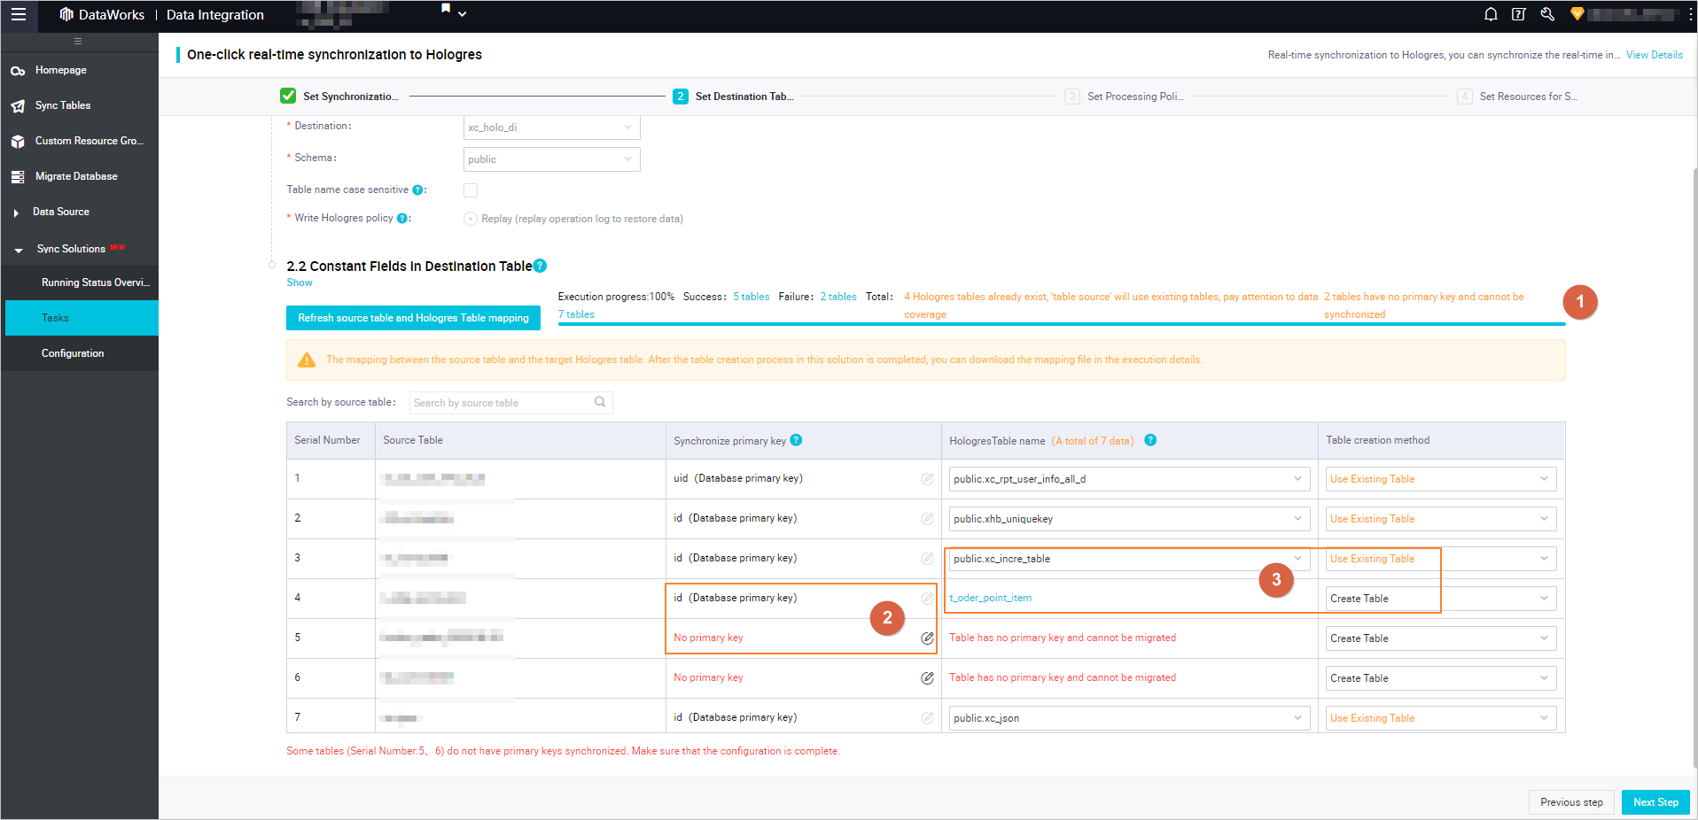This screenshot has height=820, width=1698.
Task: Open the Schema dropdown set to public
Action: 551,159
